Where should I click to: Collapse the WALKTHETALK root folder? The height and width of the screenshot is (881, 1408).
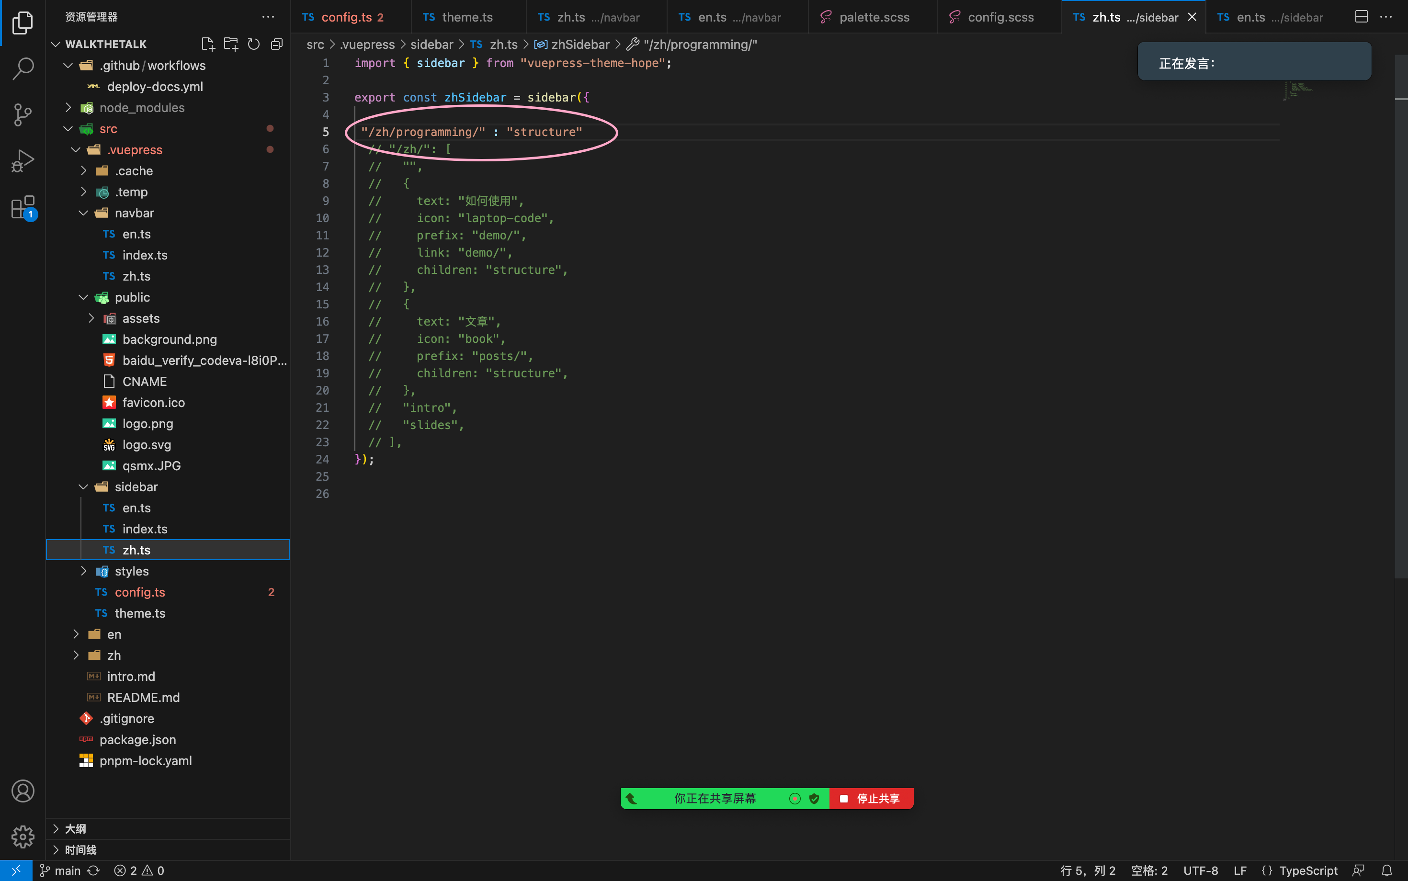point(56,44)
